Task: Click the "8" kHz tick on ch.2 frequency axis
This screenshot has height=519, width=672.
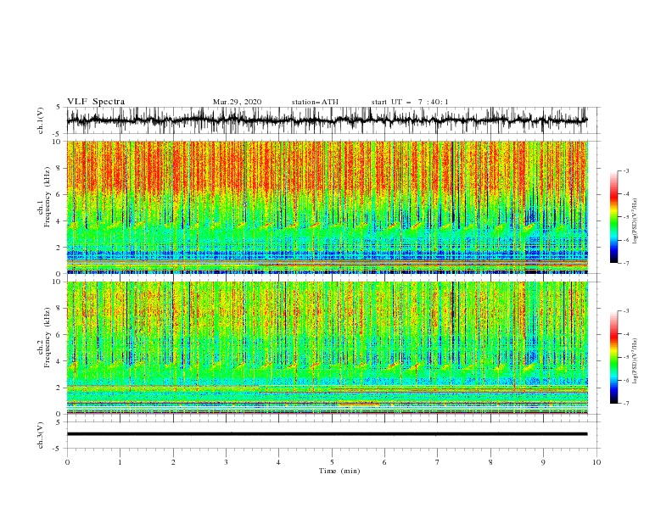Action: coord(59,309)
